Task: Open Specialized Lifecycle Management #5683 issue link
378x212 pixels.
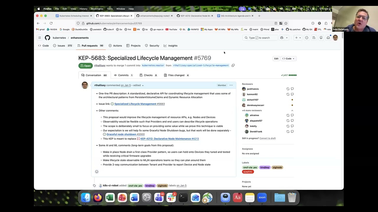Action: pos(139,104)
